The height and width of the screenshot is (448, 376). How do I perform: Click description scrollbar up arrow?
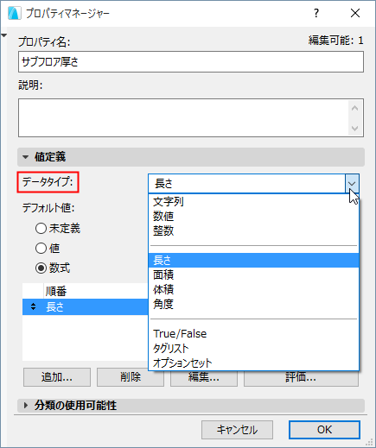coord(355,108)
